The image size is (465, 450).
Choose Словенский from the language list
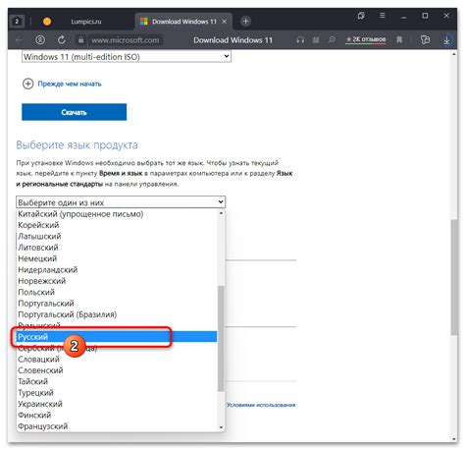coord(117,370)
